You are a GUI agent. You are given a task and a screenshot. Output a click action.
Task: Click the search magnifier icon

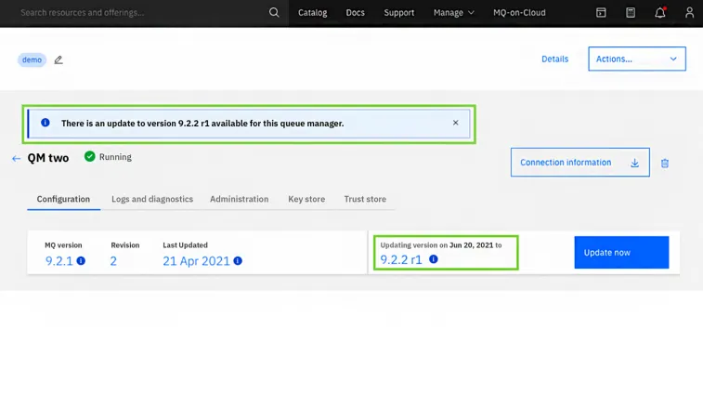point(274,13)
